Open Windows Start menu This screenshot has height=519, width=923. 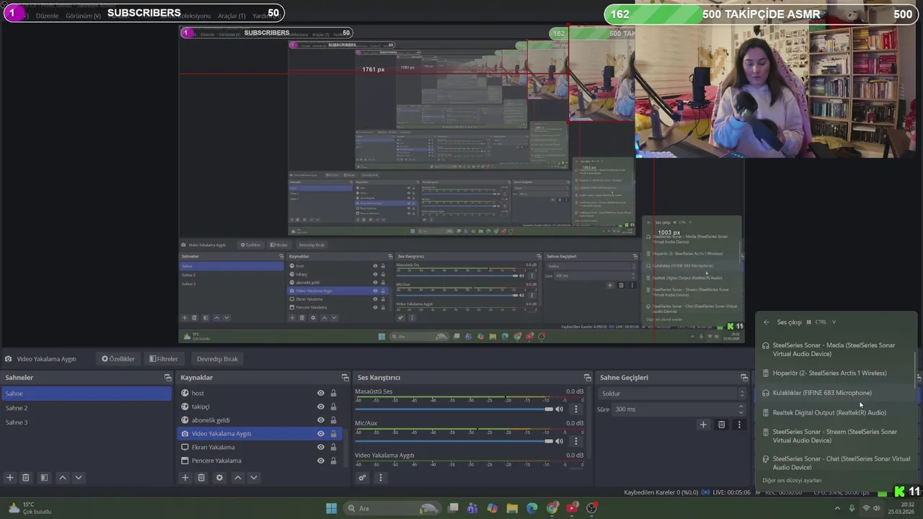(331, 508)
